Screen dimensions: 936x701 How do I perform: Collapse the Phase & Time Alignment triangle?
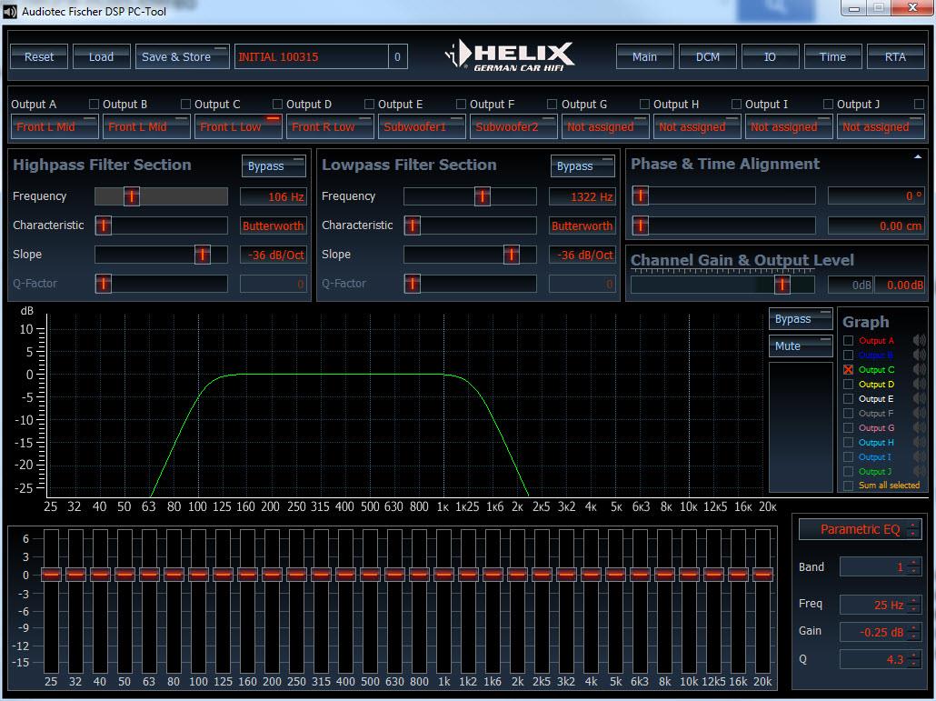pyautogui.click(x=918, y=157)
